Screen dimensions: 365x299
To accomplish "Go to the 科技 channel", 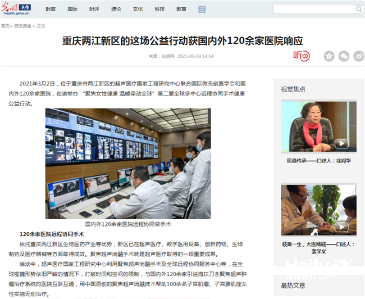I will [x=159, y=10].
